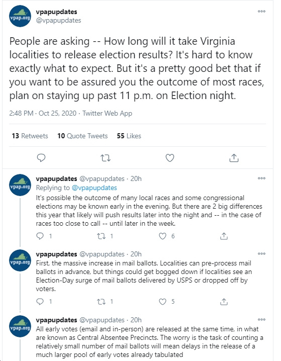This screenshot has width=281, height=361.
Task: Like the mail ballots reply with 5 likes
Action: coord(162,302)
